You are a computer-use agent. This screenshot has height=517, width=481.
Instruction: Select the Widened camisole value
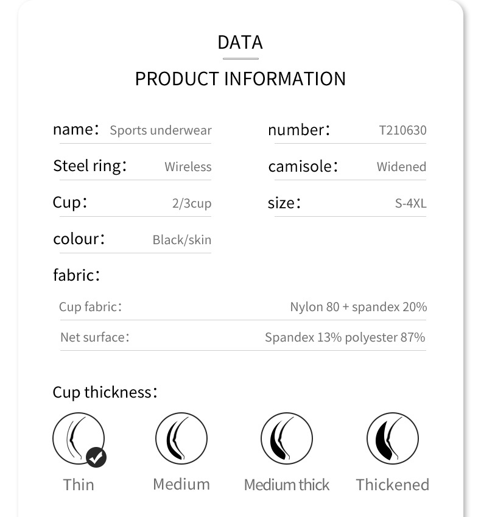click(x=401, y=167)
